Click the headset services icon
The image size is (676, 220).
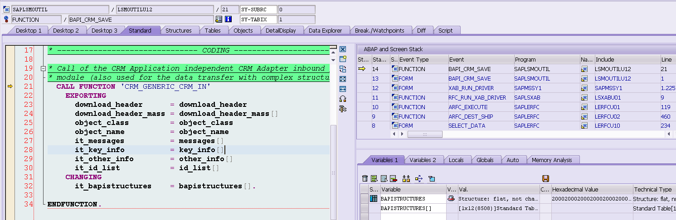[343, 99]
